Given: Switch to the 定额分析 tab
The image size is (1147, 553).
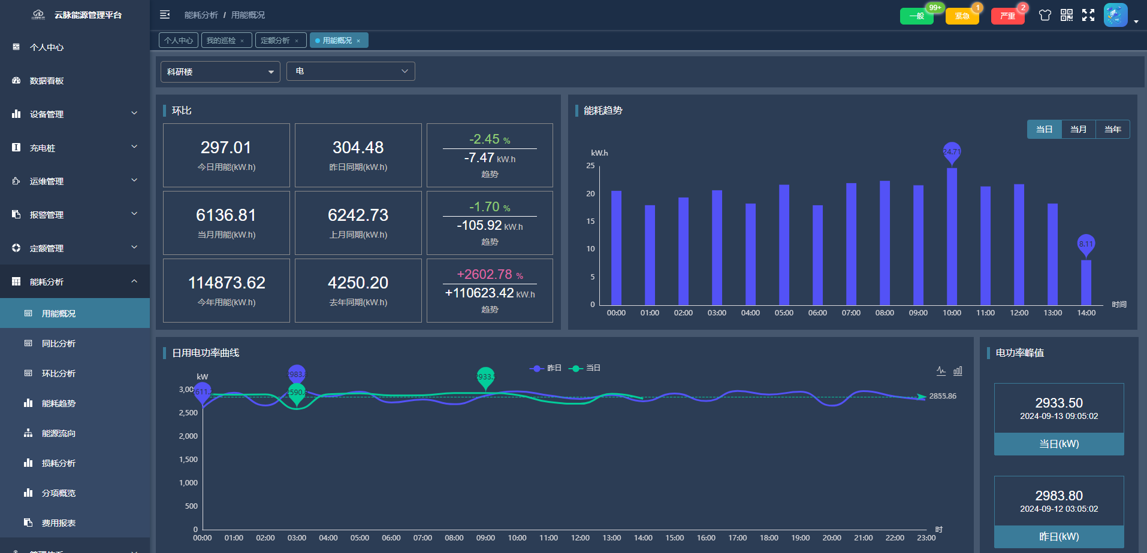Looking at the screenshot, I should click(x=276, y=41).
